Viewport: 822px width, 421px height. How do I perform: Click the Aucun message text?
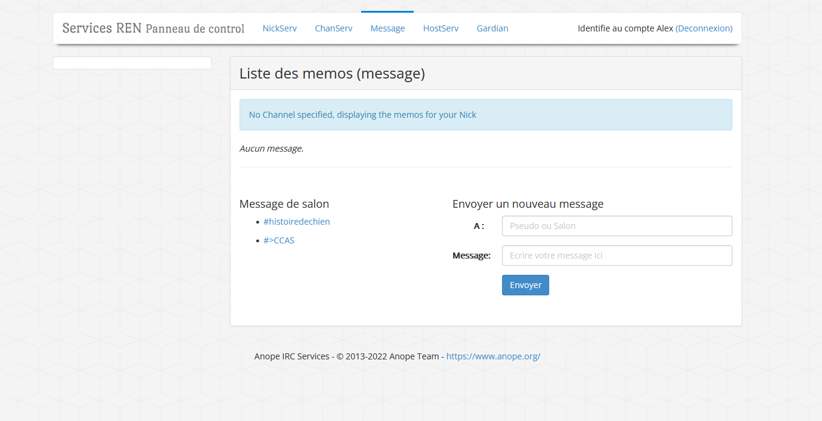coord(272,149)
